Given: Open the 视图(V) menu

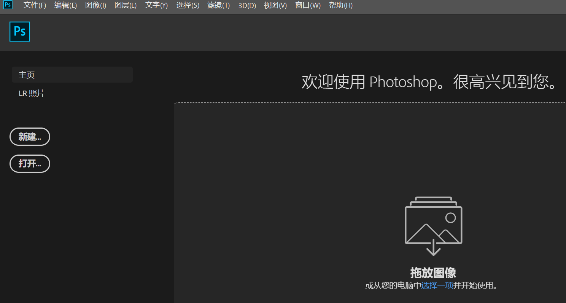Looking at the screenshot, I should pyautogui.click(x=275, y=5).
